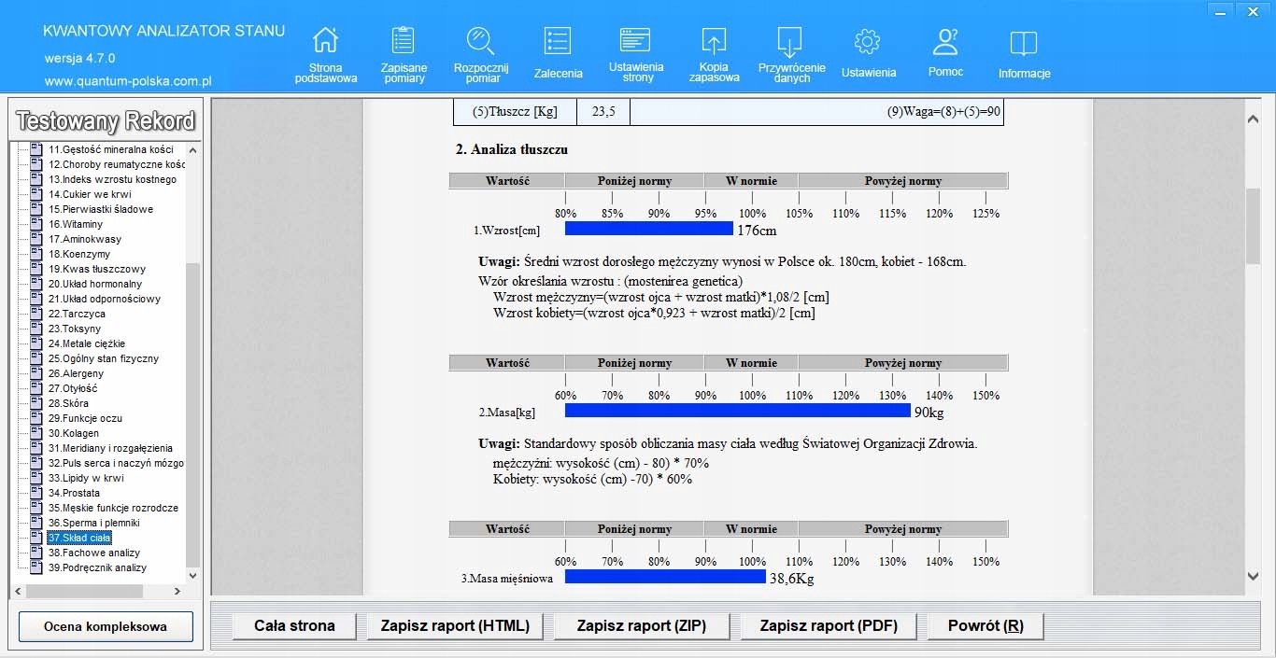Open Ustawienia strony page settings icon
The image size is (1276, 658).
[635, 40]
